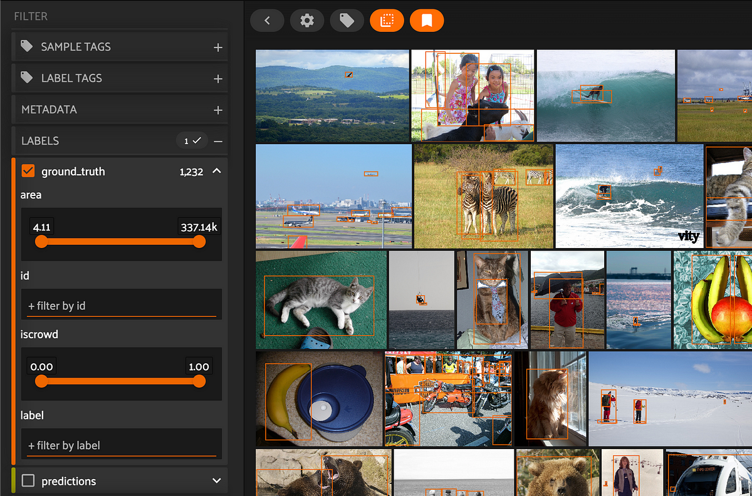Open the gray kitten thumbnail image
The height and width of the screenshot is (496, 752).
coord(321,299)
